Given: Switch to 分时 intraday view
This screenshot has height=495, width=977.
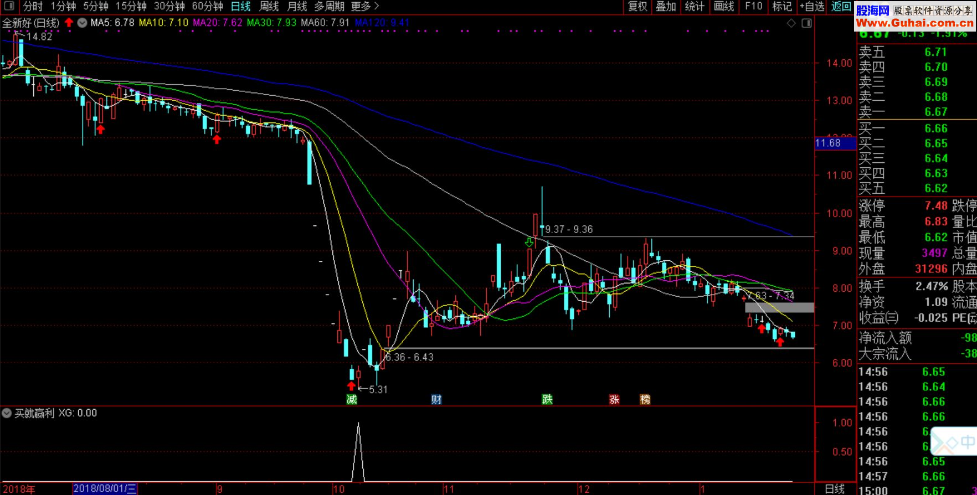Looking at the screenshot, I should click(x=33, y=7).
